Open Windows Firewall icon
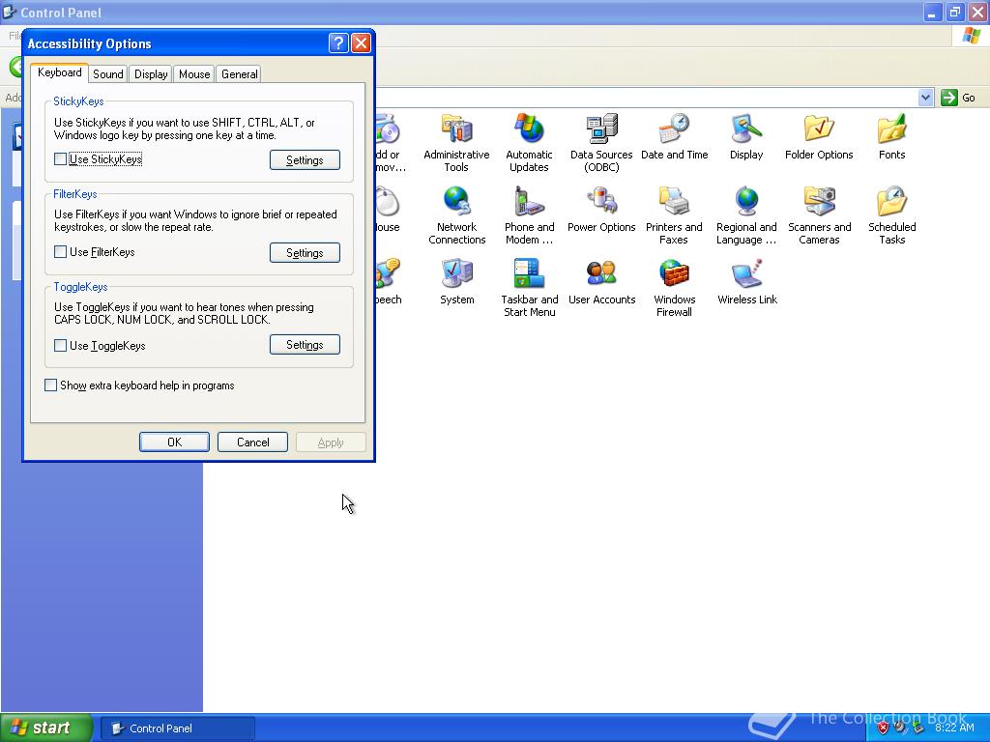The image size is (990, 742). pos(674,273)
